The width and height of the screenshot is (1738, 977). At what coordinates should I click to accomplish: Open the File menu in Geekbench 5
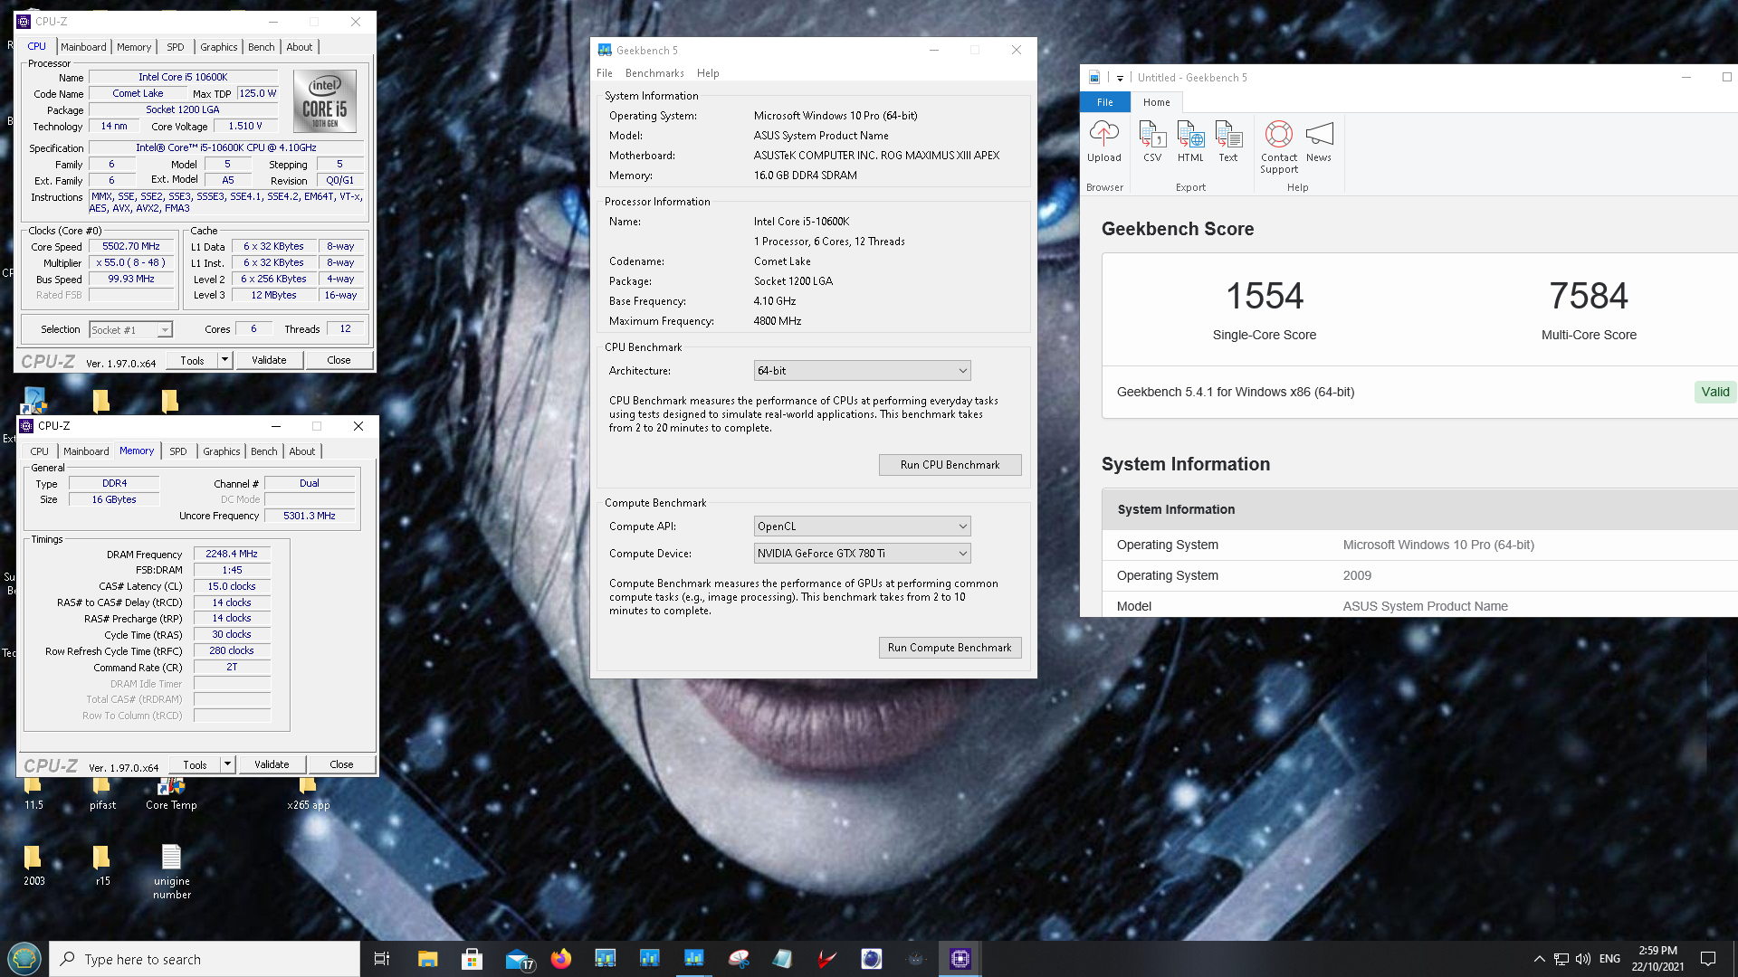605,73
